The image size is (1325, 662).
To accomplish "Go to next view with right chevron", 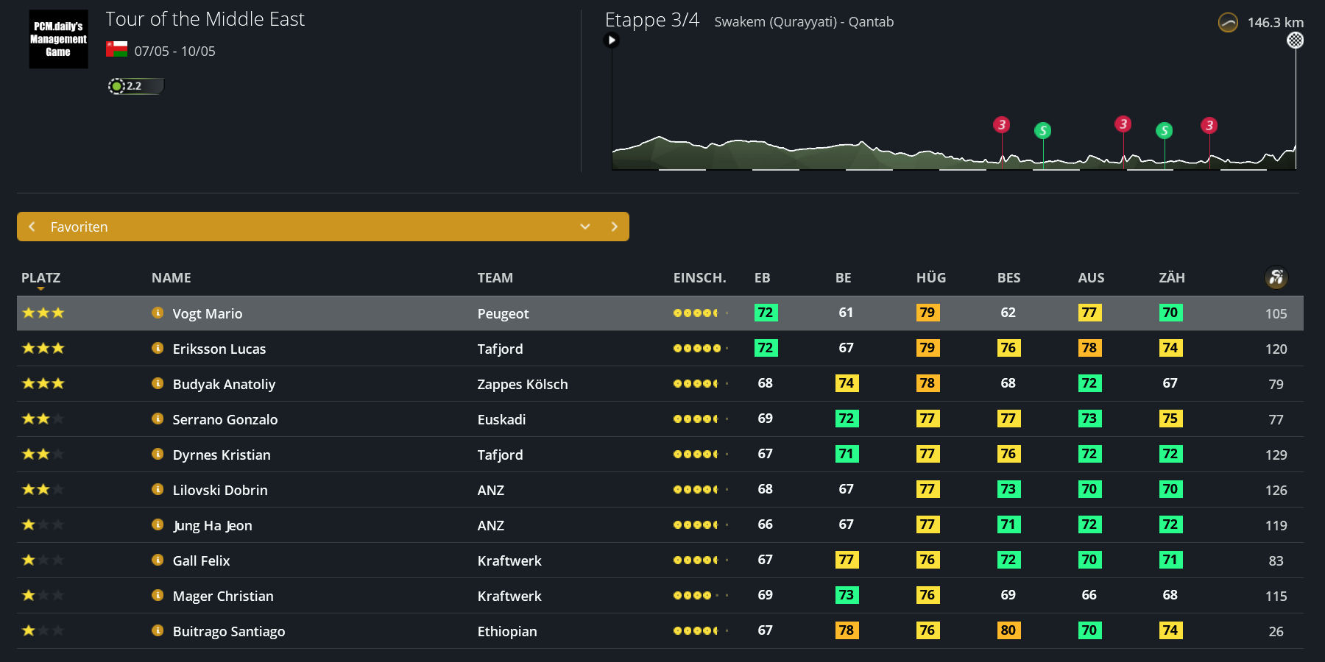I will pyautogui.click(x=615, y=227).
